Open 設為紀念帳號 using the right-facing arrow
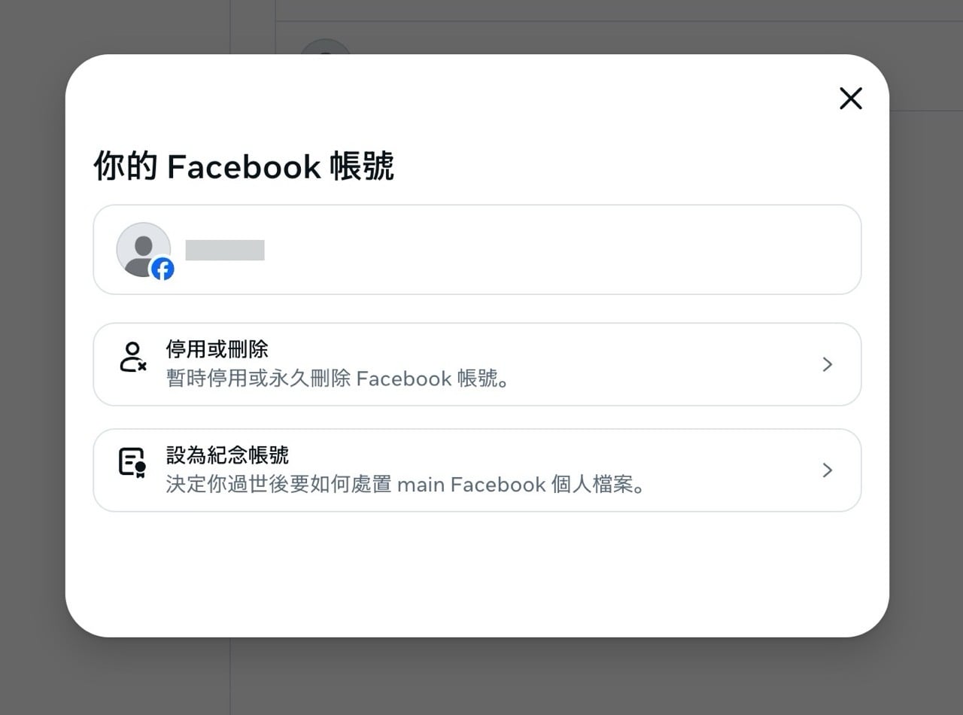The height and width of the screenshot is (715, 963). pyautogui.click(x=828, y=470)
